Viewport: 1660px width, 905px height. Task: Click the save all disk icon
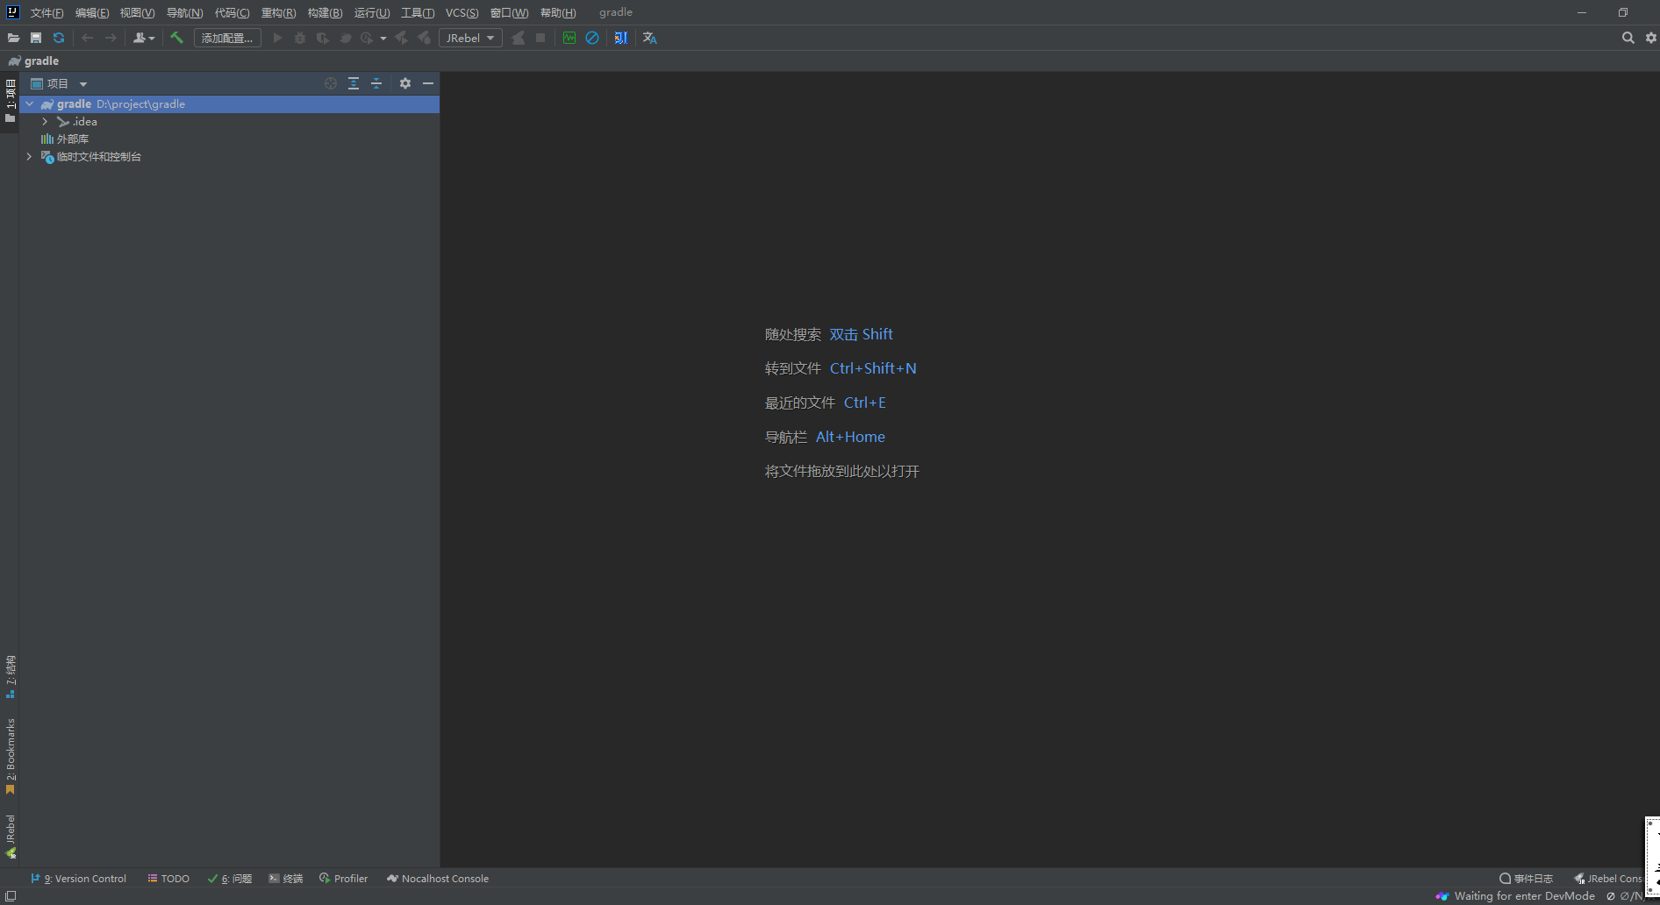[x=36, y=38]
